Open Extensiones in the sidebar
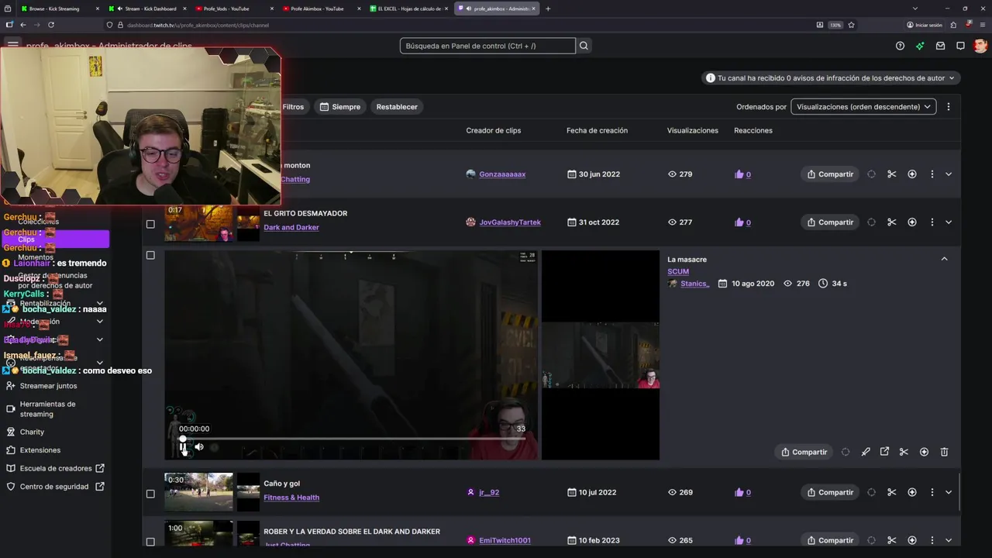The height and width of the screenshot is (558, 992). (40, 450)
